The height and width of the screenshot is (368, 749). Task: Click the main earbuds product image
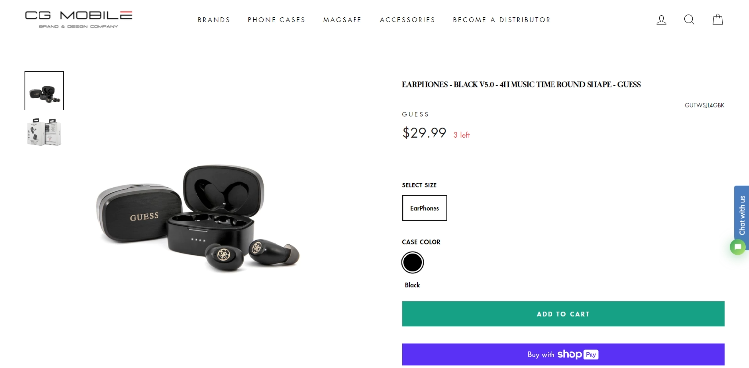tap(197, 217)
